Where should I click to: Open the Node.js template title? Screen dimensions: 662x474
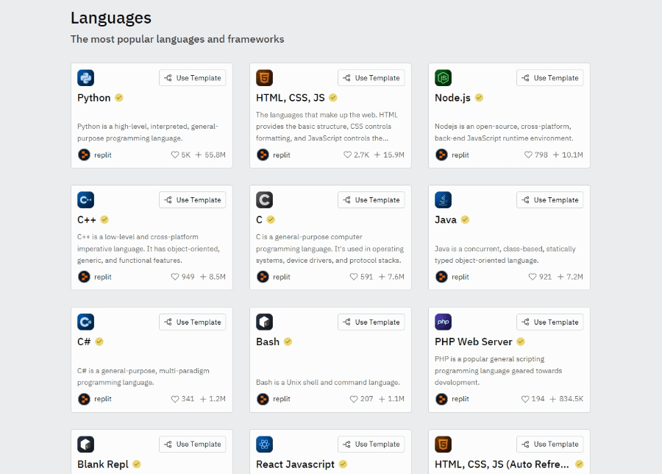point(452,98)
